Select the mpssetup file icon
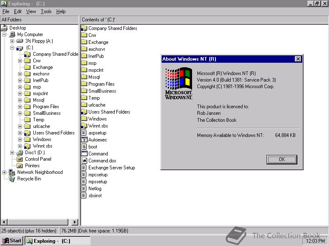Screen dimensions: 329x246 pyautogui.click(x=84, y=182)
